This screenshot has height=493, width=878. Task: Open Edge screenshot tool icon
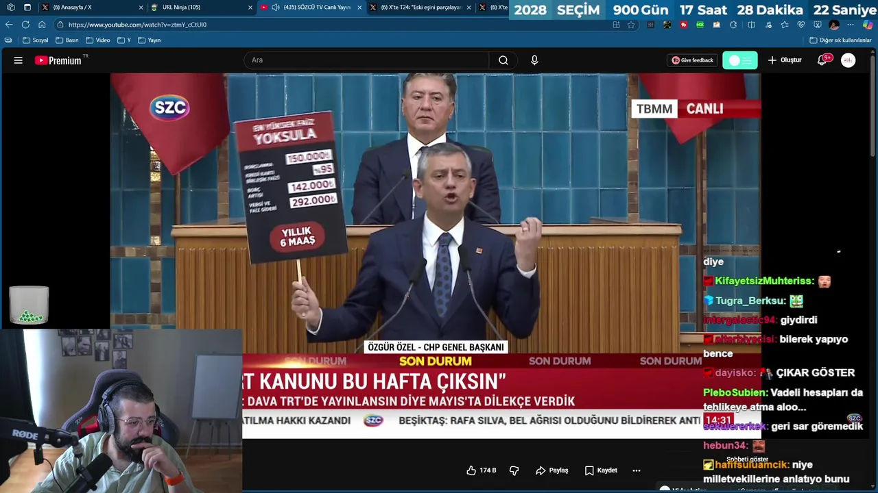point(817,25)
